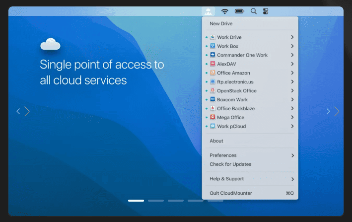Expand the AlexDAV submenu arrow
Screen dimensions: 352x222
(x=292, y=64)
